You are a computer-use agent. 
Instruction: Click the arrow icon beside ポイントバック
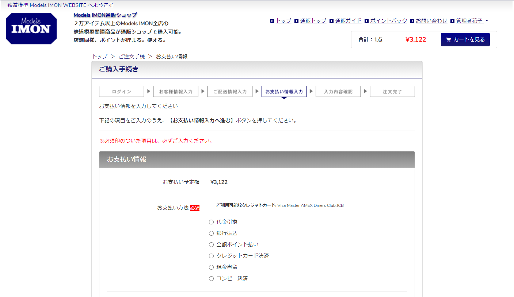(x=367, y=21)
